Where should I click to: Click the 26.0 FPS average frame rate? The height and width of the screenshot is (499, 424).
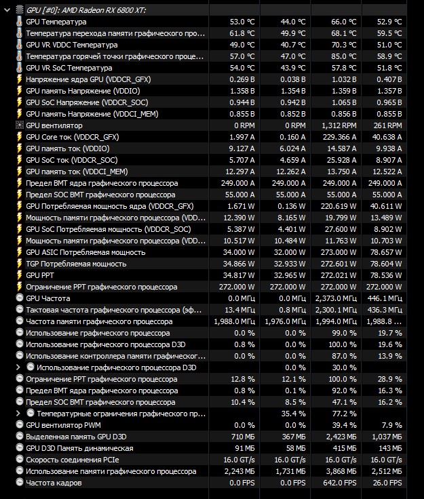(x=387, y=483)
